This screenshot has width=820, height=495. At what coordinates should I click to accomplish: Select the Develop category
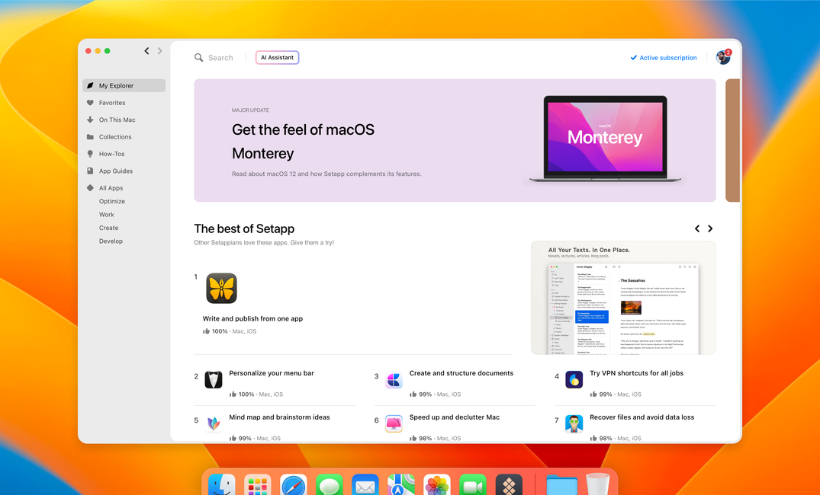pos(111,241)
